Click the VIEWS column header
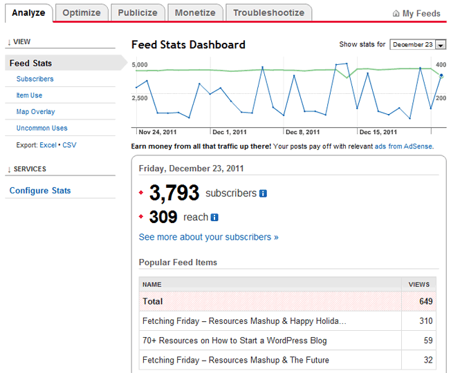The height and width of the screenshot is (373, 451). coord(418,285)
